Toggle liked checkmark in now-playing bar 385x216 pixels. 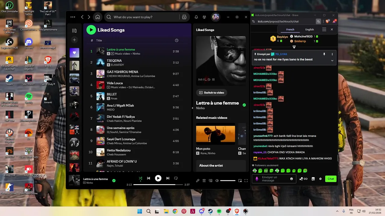pyautogui.click(x=114, y=181)
